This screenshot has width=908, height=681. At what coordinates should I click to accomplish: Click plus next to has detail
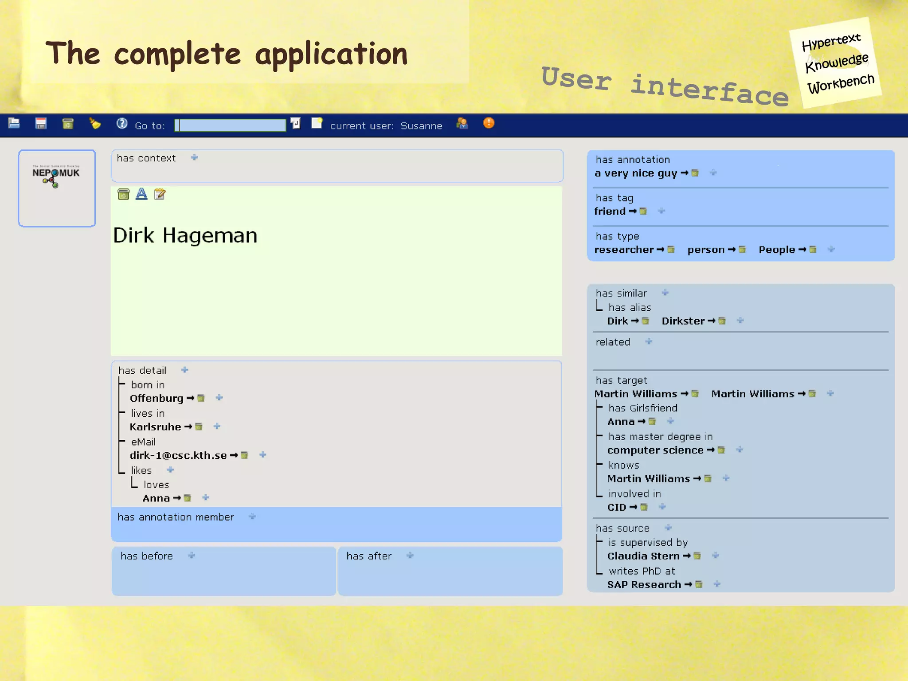pyautogui.click(x=185, y=370)
